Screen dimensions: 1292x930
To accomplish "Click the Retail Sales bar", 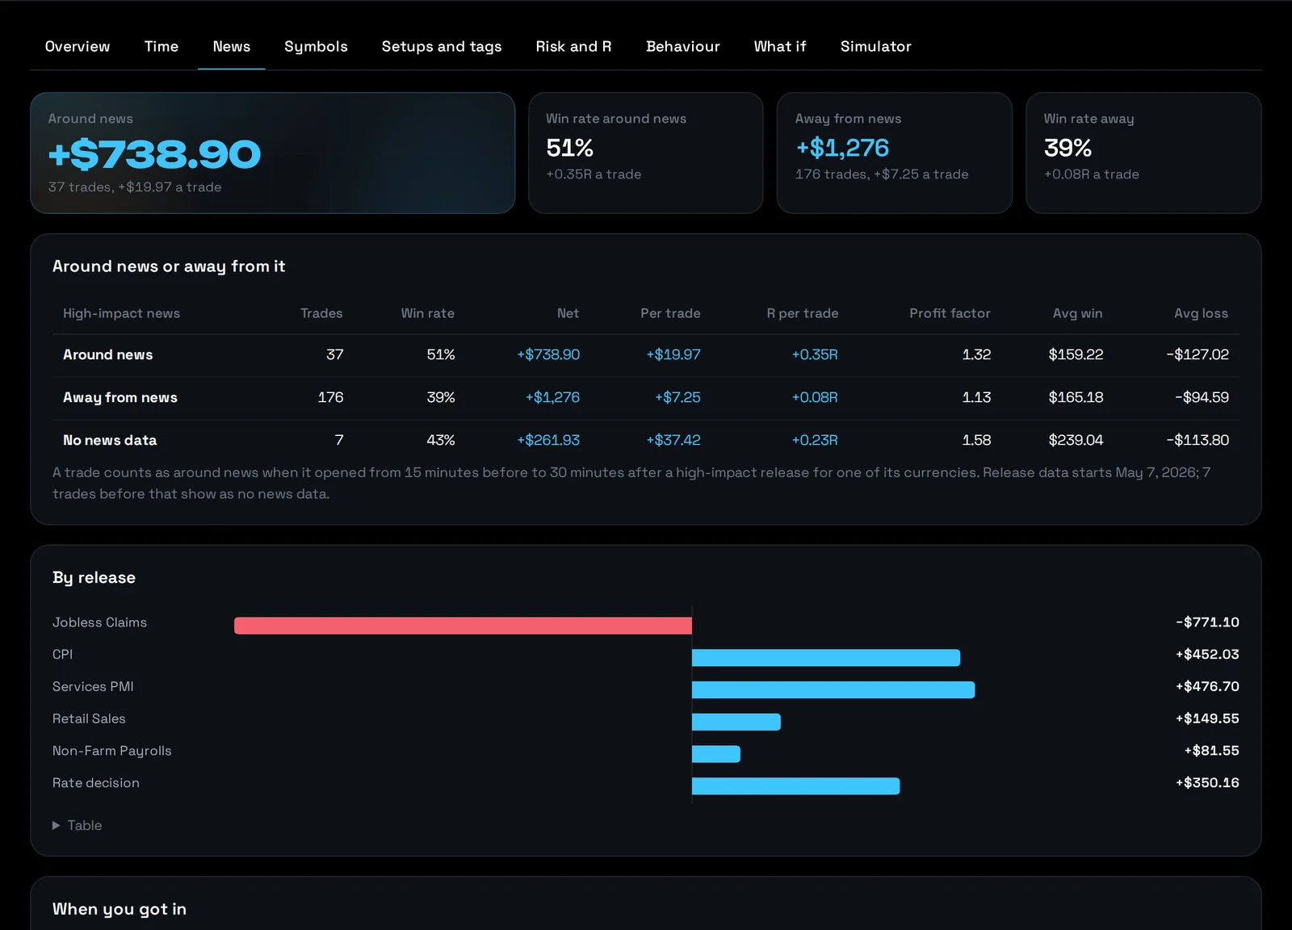I will pos(736,722).
